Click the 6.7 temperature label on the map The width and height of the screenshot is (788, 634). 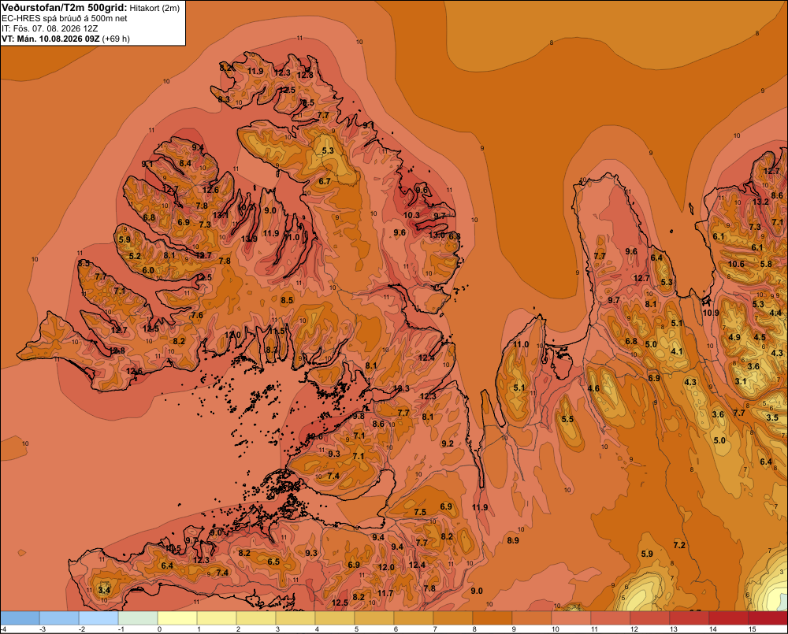325,181
